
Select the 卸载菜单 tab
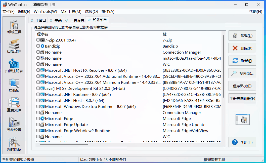pos(97,20)
